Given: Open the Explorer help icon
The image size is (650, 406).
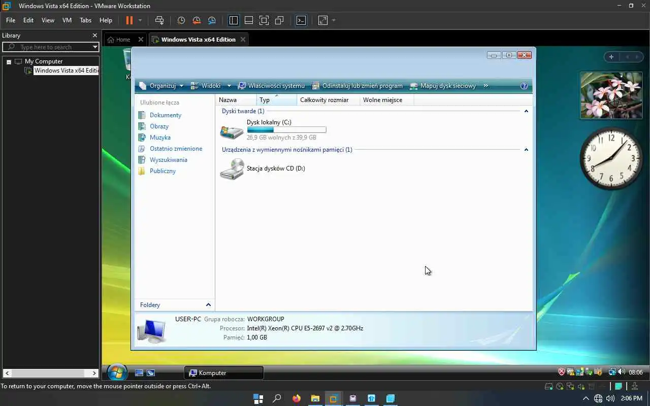Looking at the screenshot, I should [524, 86].
